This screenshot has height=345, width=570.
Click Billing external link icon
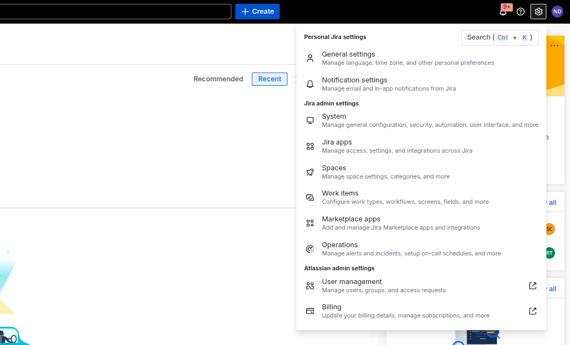point(532,311)
